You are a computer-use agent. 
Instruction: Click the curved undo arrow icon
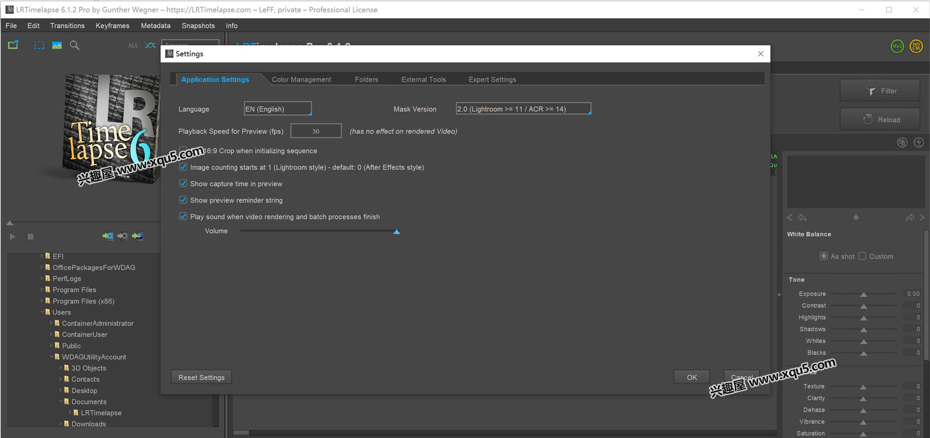click(x=802, y=218)
